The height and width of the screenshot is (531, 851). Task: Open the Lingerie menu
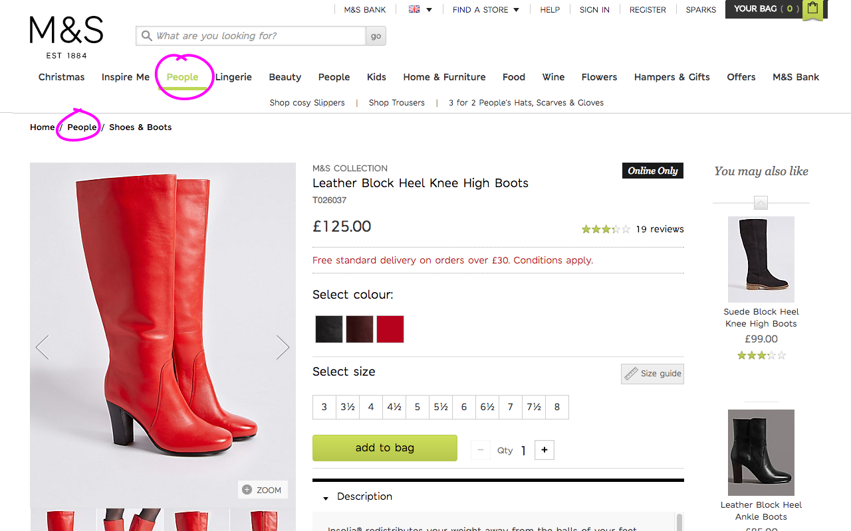(233, 77)
